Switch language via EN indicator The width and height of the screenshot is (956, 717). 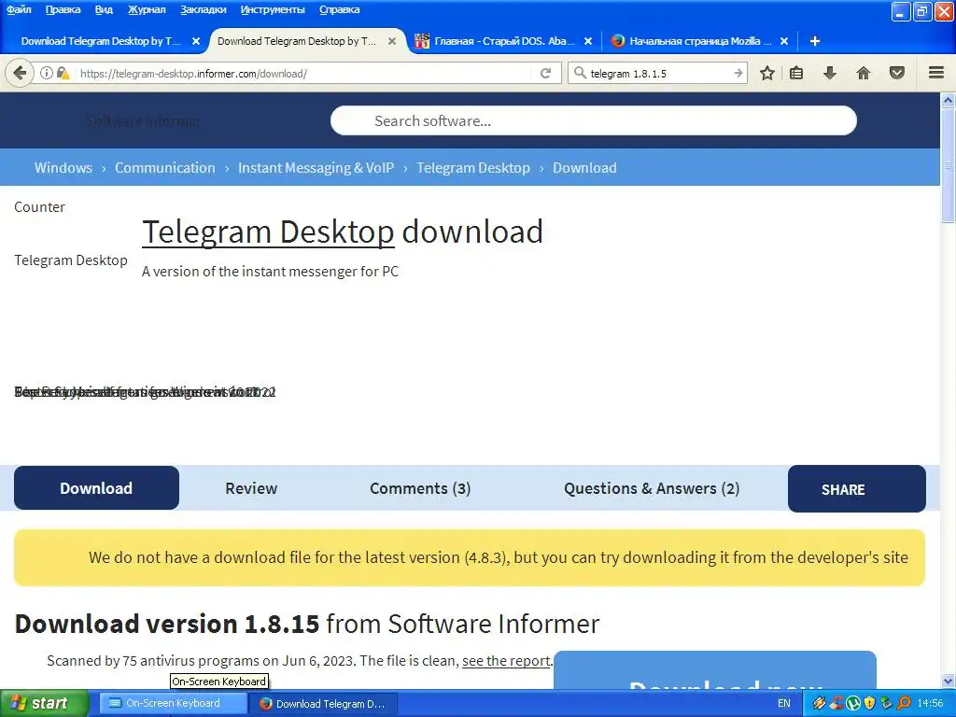pyautogui.click(x=784, y=704)
